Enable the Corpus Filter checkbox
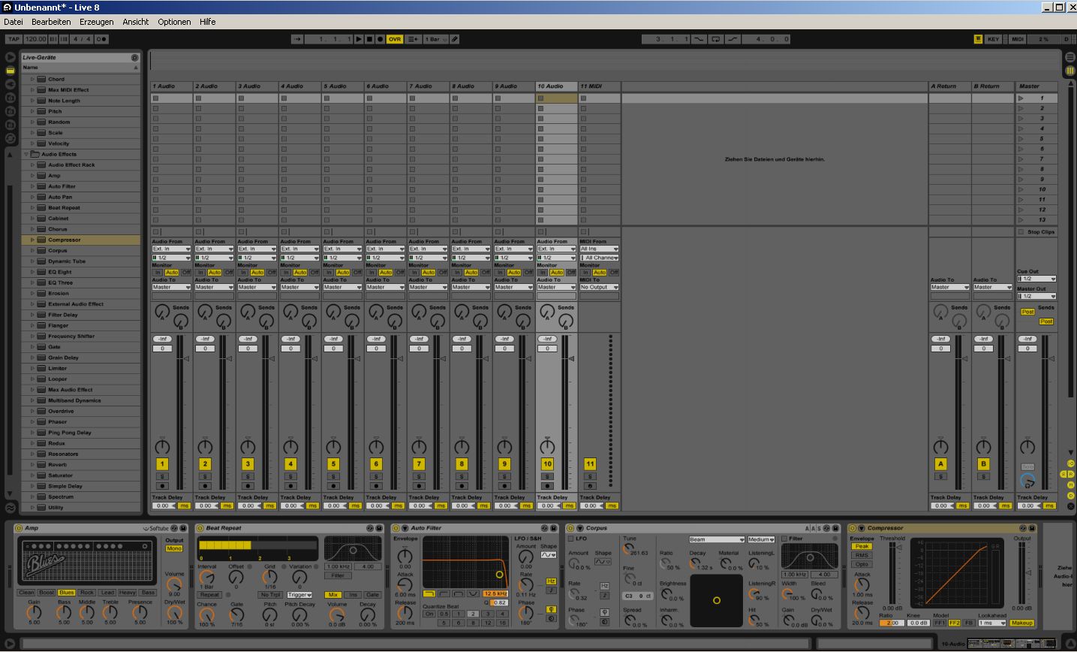Viewport: 1077px width, 652px height. point(785,539)
